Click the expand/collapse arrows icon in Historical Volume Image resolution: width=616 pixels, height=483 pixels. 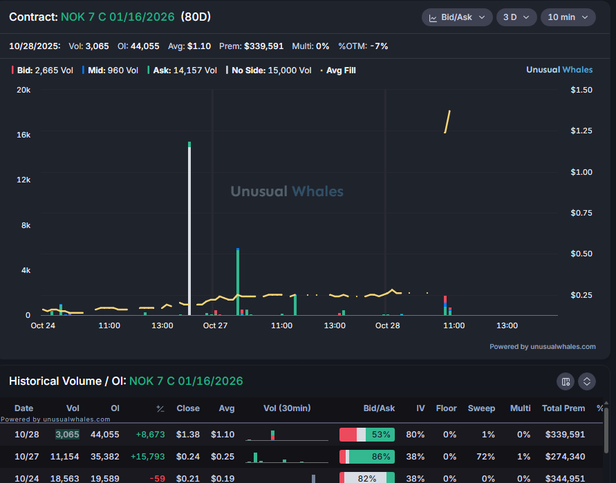pos(587,381)
